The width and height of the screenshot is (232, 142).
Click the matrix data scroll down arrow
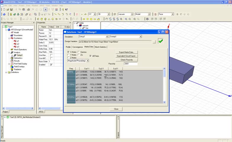click(164, 102)
